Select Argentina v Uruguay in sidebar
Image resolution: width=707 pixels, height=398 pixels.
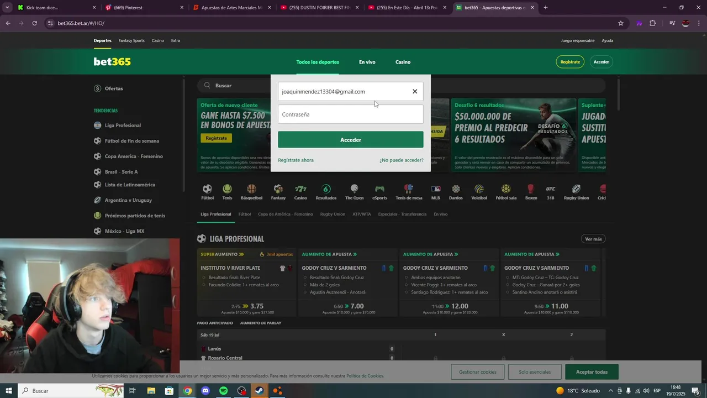pyautogui.click(x=128, y=200)
